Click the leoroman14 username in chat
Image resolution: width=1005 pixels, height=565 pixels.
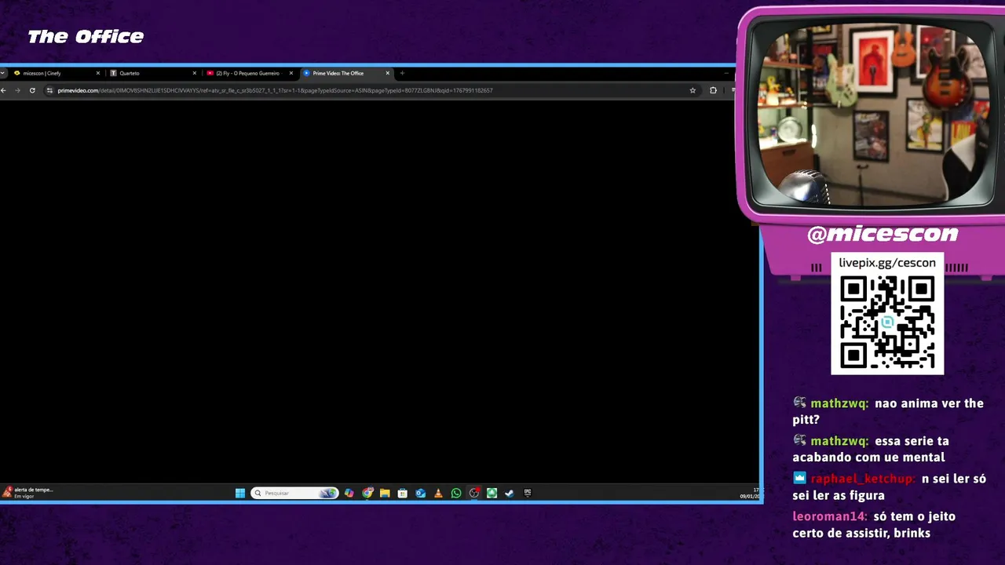click(830, 516)
